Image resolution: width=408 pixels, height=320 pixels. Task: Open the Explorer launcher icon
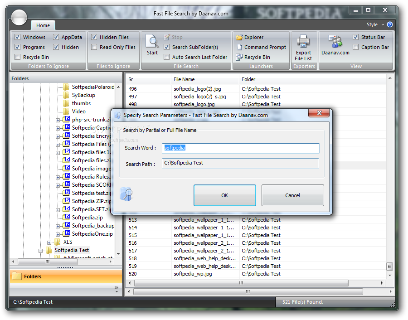[239, 37]
